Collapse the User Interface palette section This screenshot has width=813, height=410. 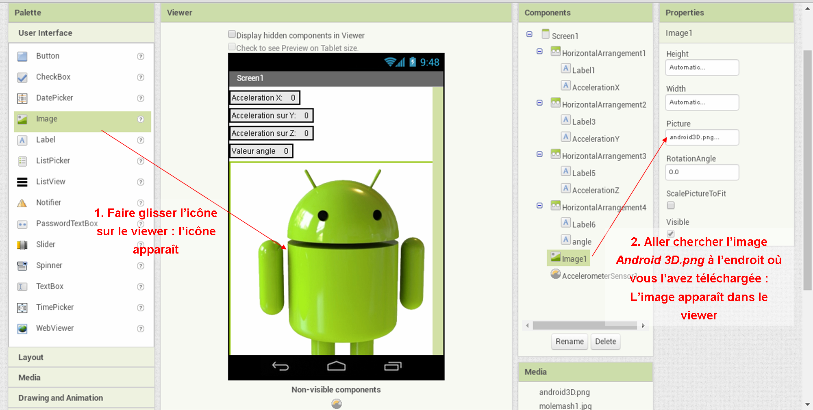(81, 33)
